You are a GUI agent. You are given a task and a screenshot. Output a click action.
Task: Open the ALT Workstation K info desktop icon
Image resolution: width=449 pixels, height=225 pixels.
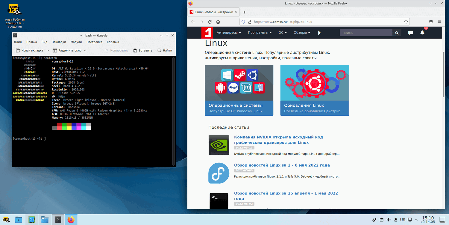point(15,16)
